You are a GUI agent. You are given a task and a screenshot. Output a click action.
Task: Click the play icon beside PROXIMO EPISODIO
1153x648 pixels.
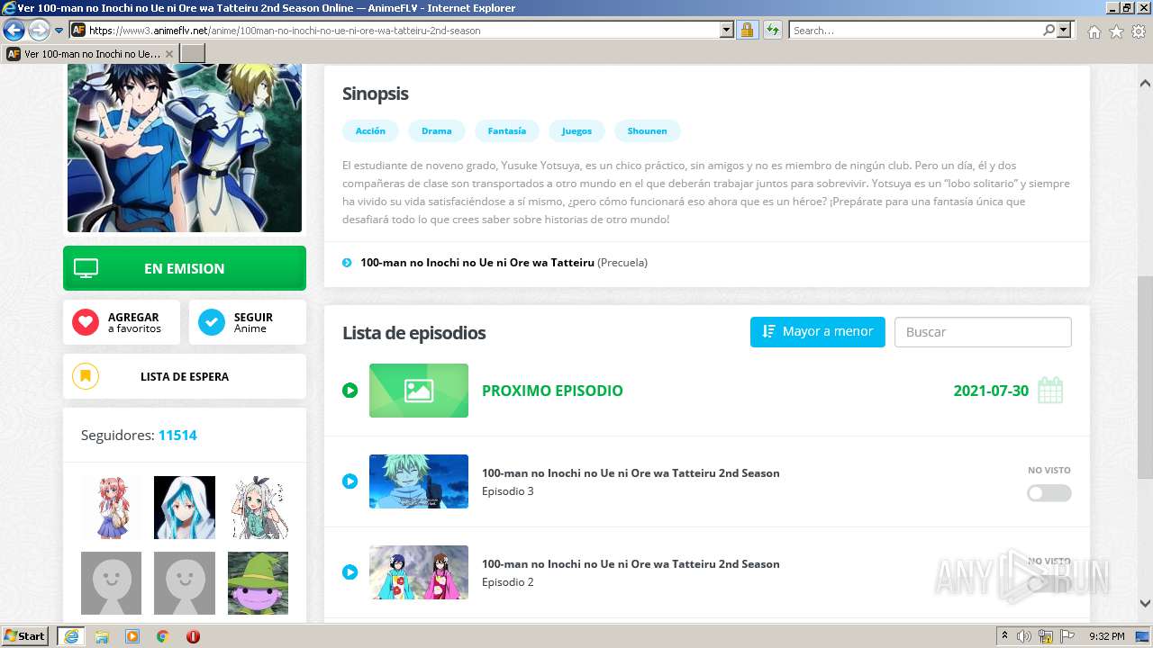tap(350, 391)
